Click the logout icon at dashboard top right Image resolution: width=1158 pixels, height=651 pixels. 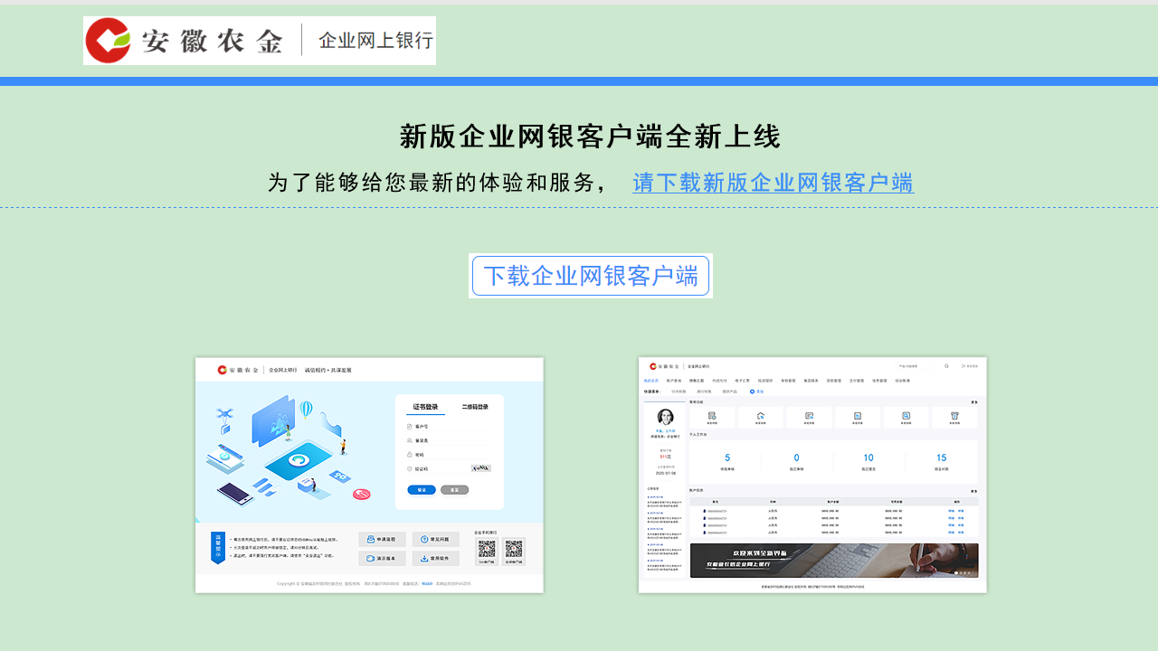964,366
